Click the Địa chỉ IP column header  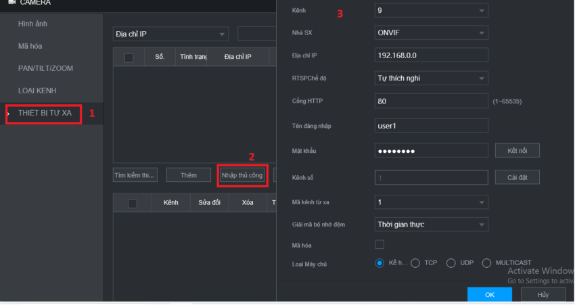(x=237, y=57)
